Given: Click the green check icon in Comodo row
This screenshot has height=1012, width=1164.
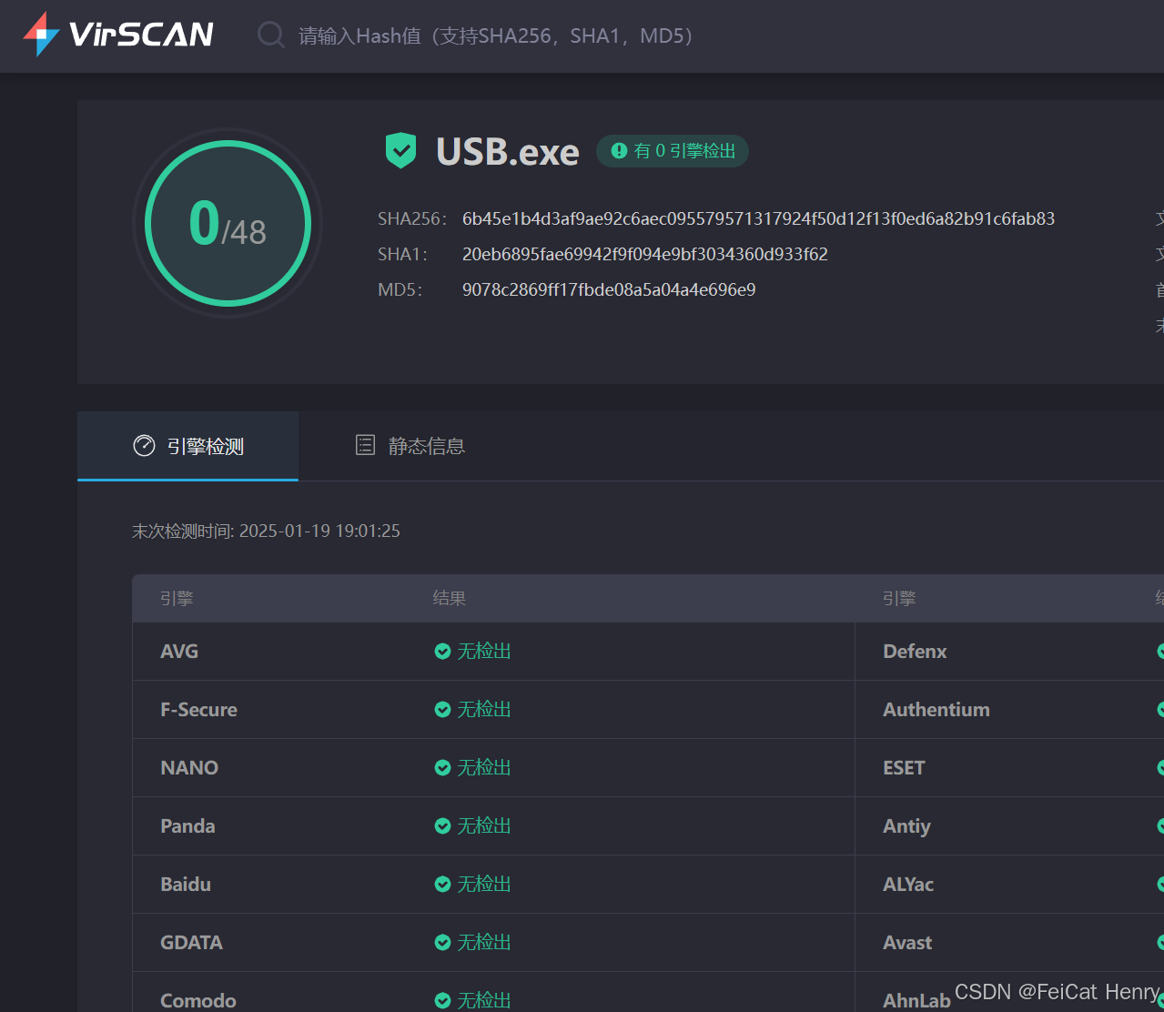Looking at the screenshot, I should 442,1000.
